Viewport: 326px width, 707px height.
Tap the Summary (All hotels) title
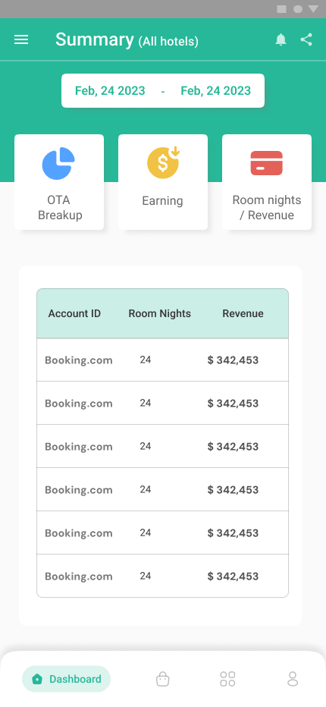[127, 39]
